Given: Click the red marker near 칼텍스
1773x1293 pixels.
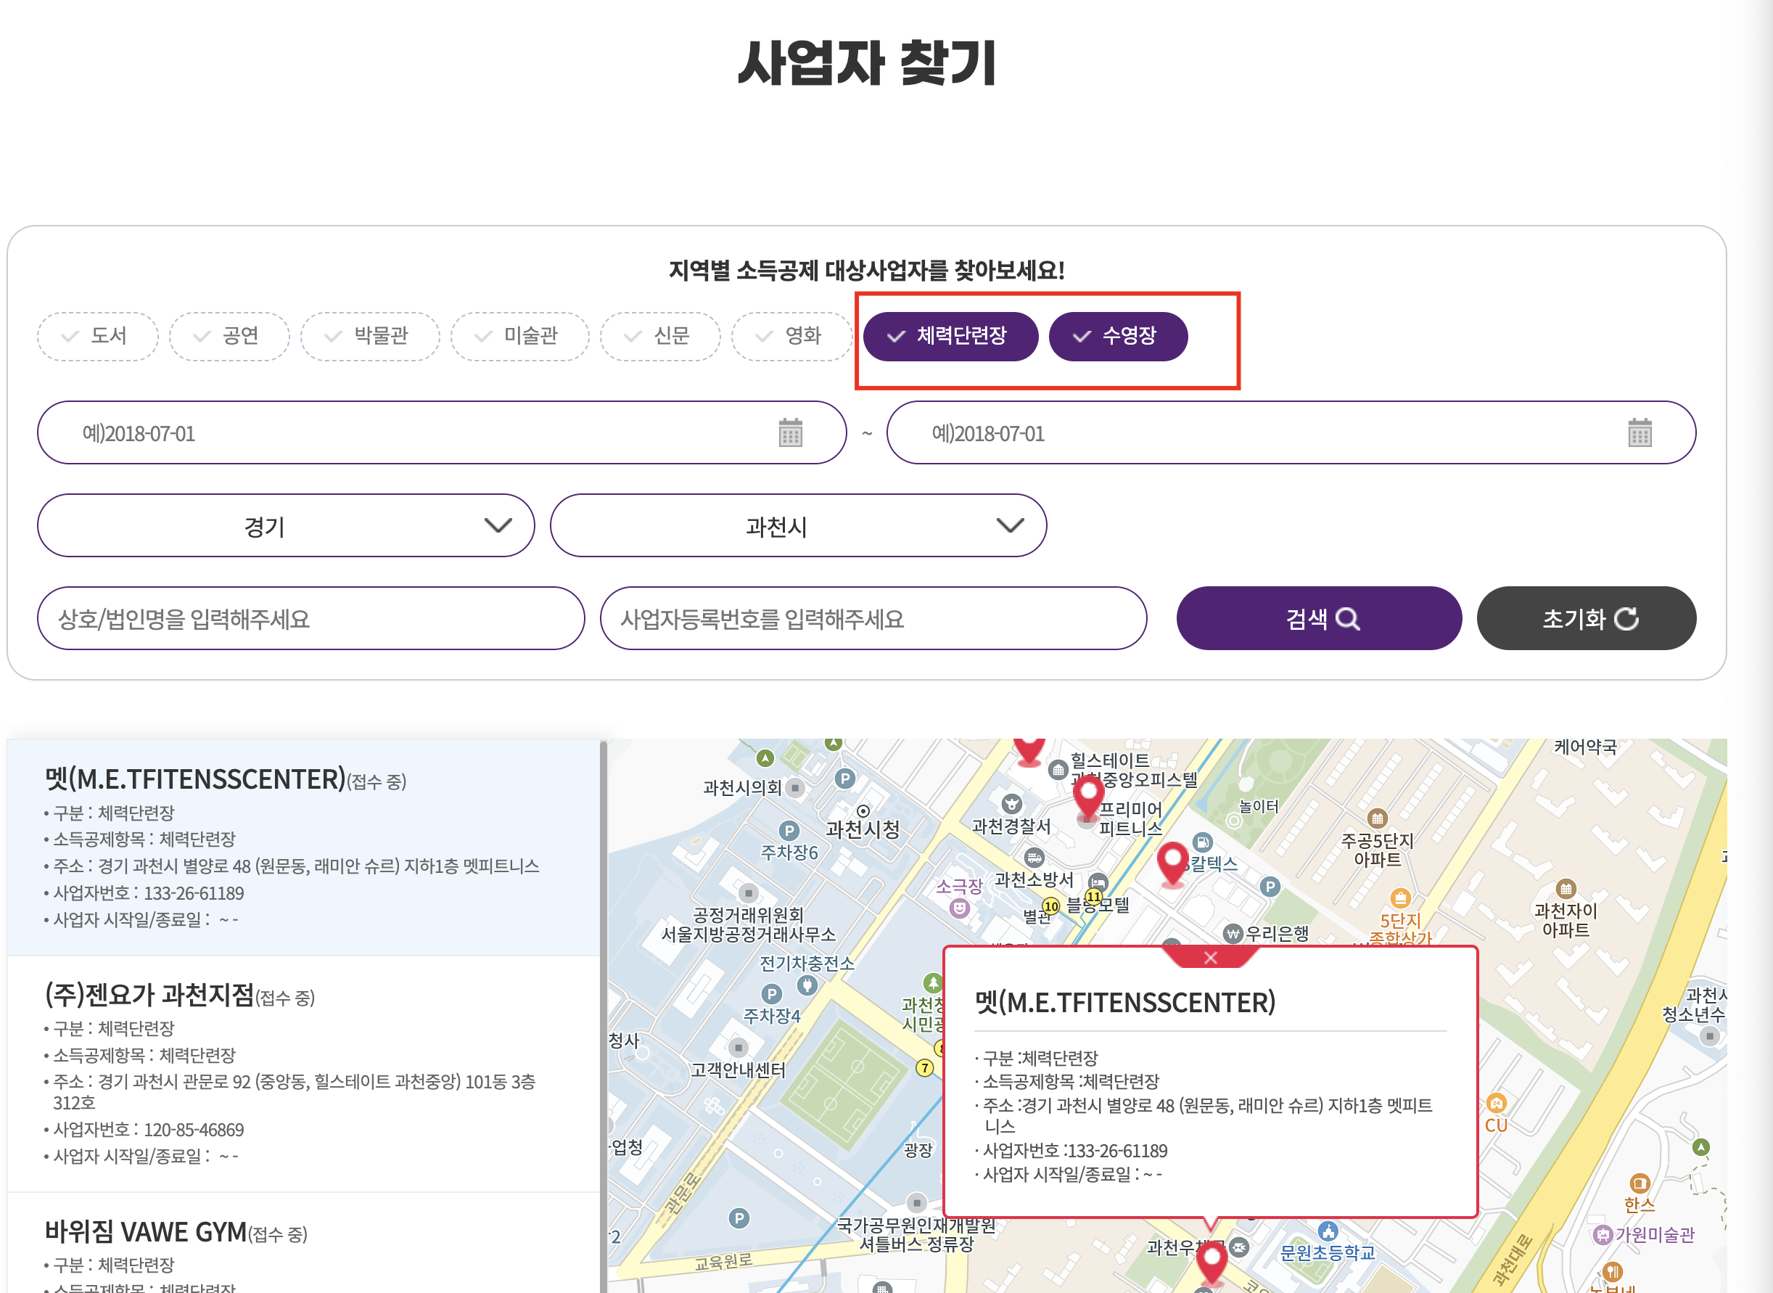Looking at the screenshot, I should 1172,861.
